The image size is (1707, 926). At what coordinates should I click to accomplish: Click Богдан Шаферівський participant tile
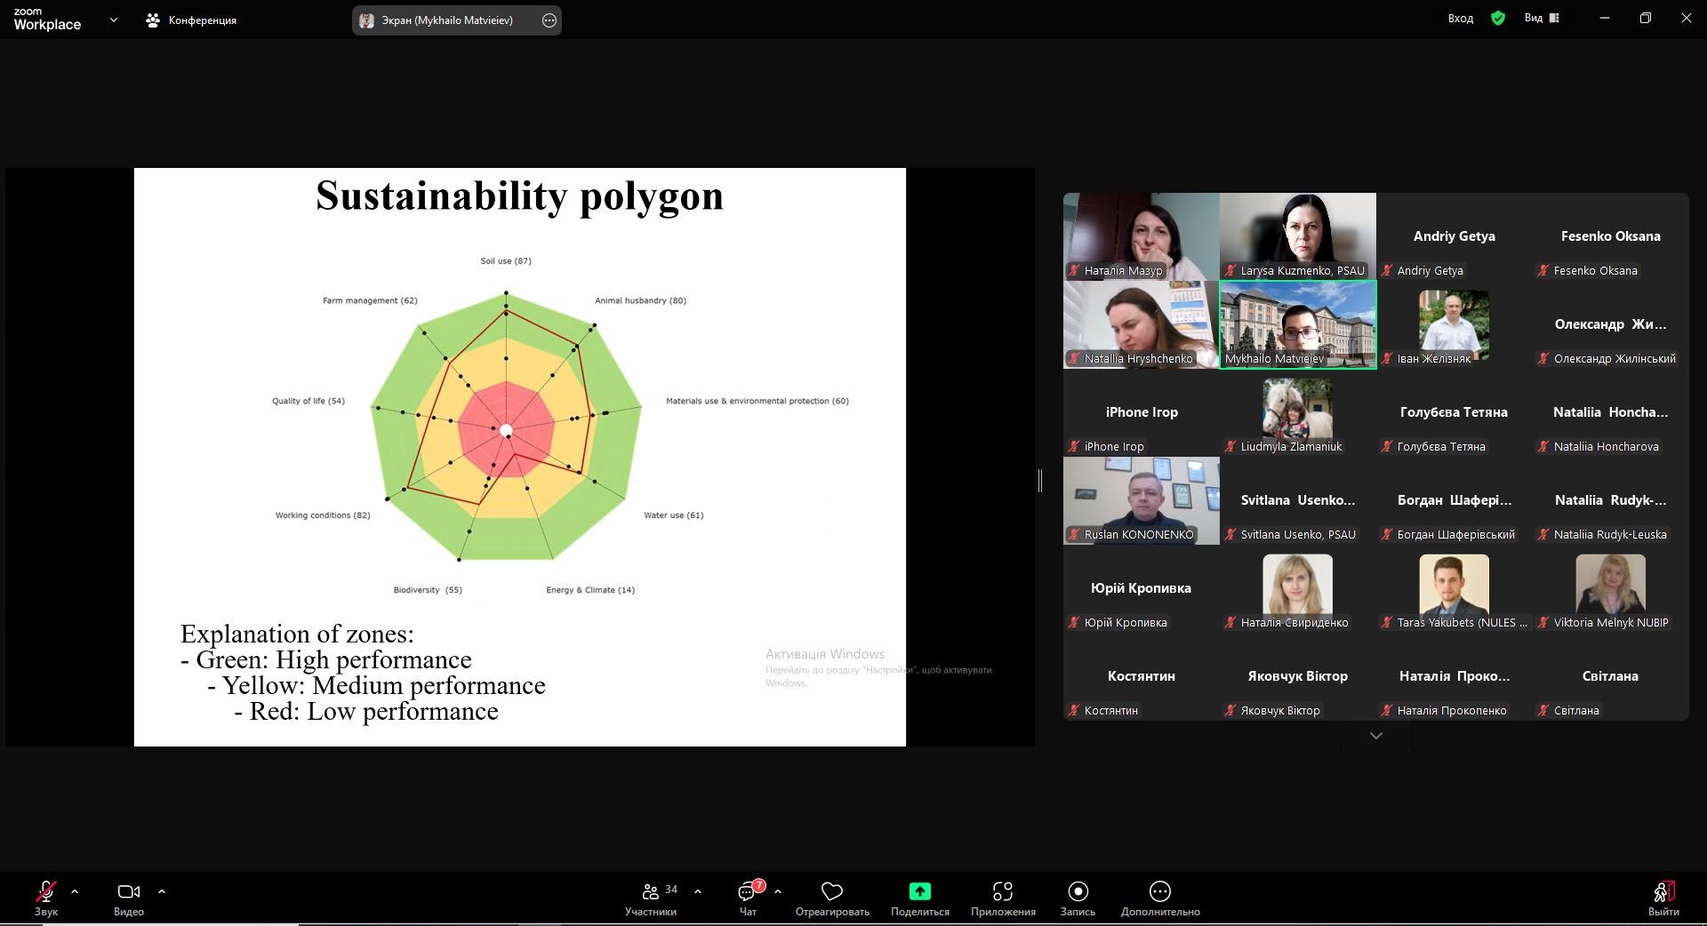coord(1455,500)
